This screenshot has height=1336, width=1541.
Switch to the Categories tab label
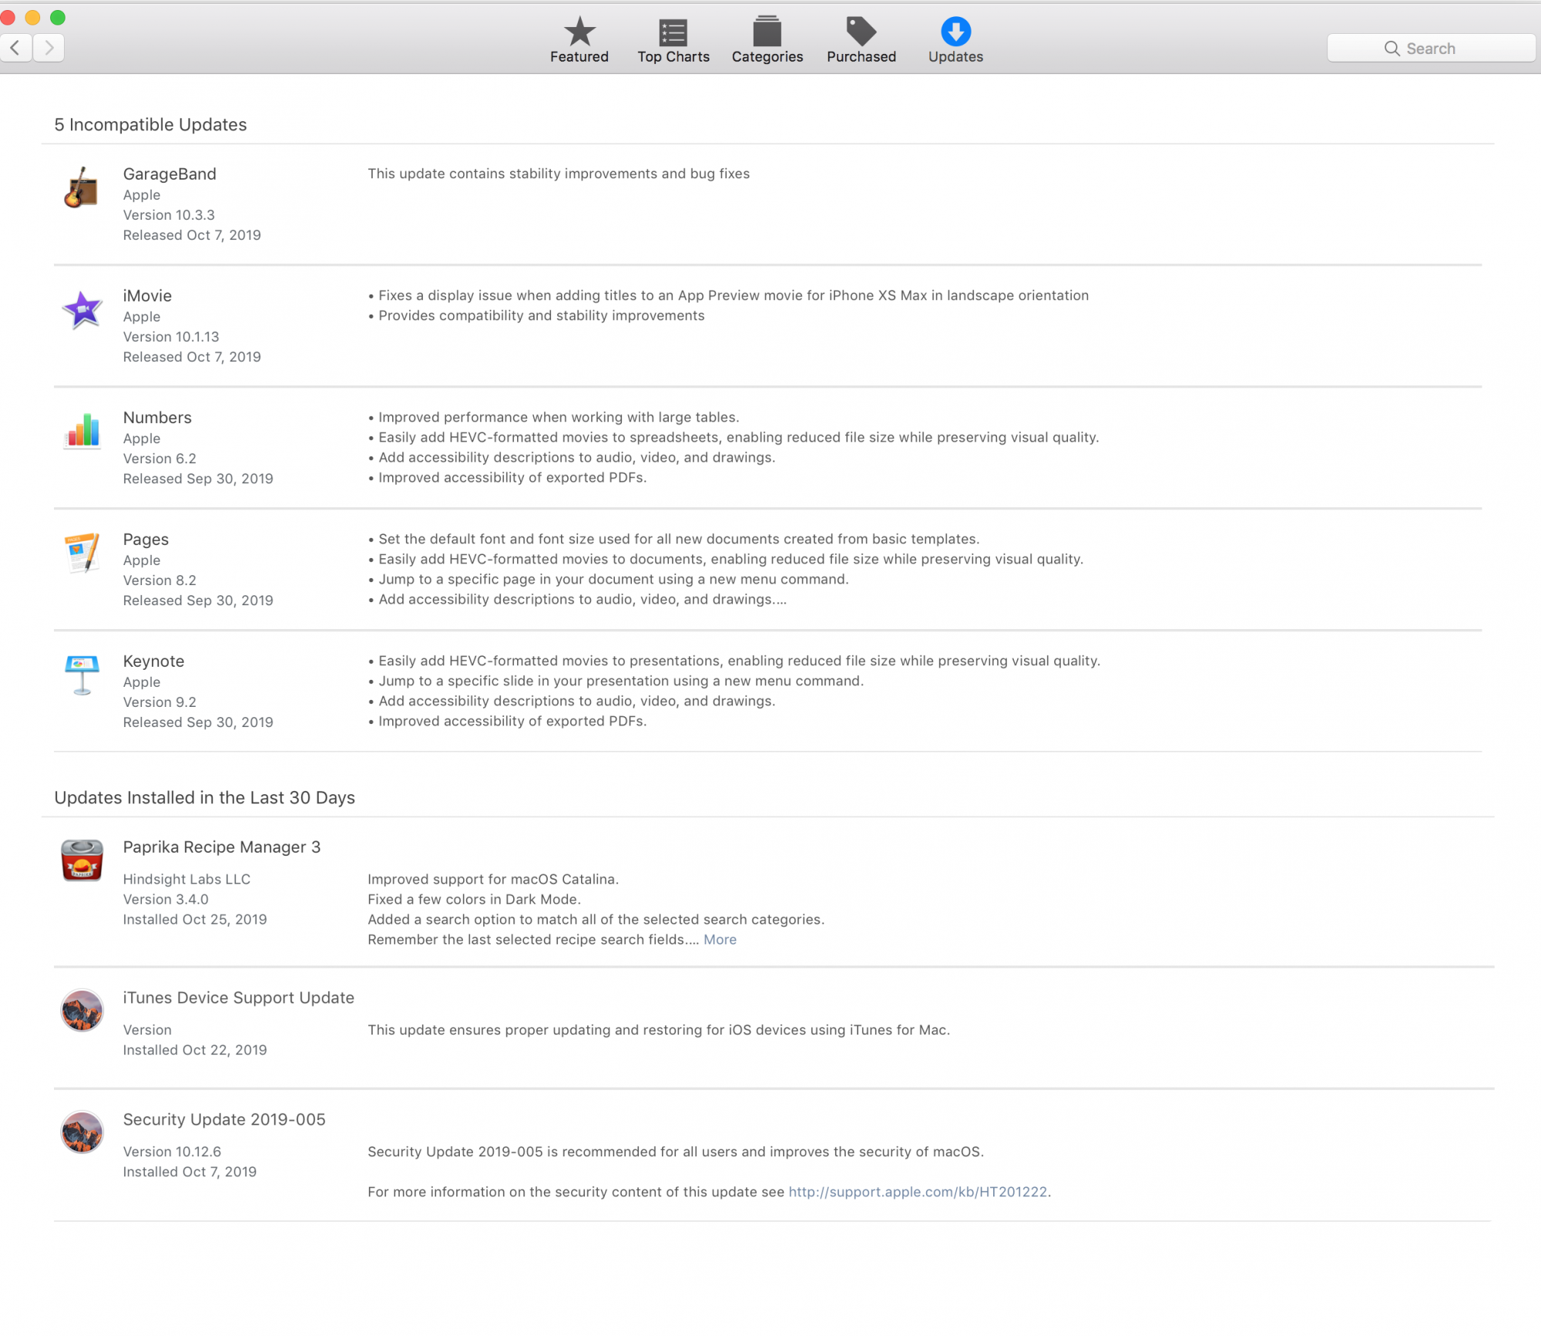[x=767, y=57]
